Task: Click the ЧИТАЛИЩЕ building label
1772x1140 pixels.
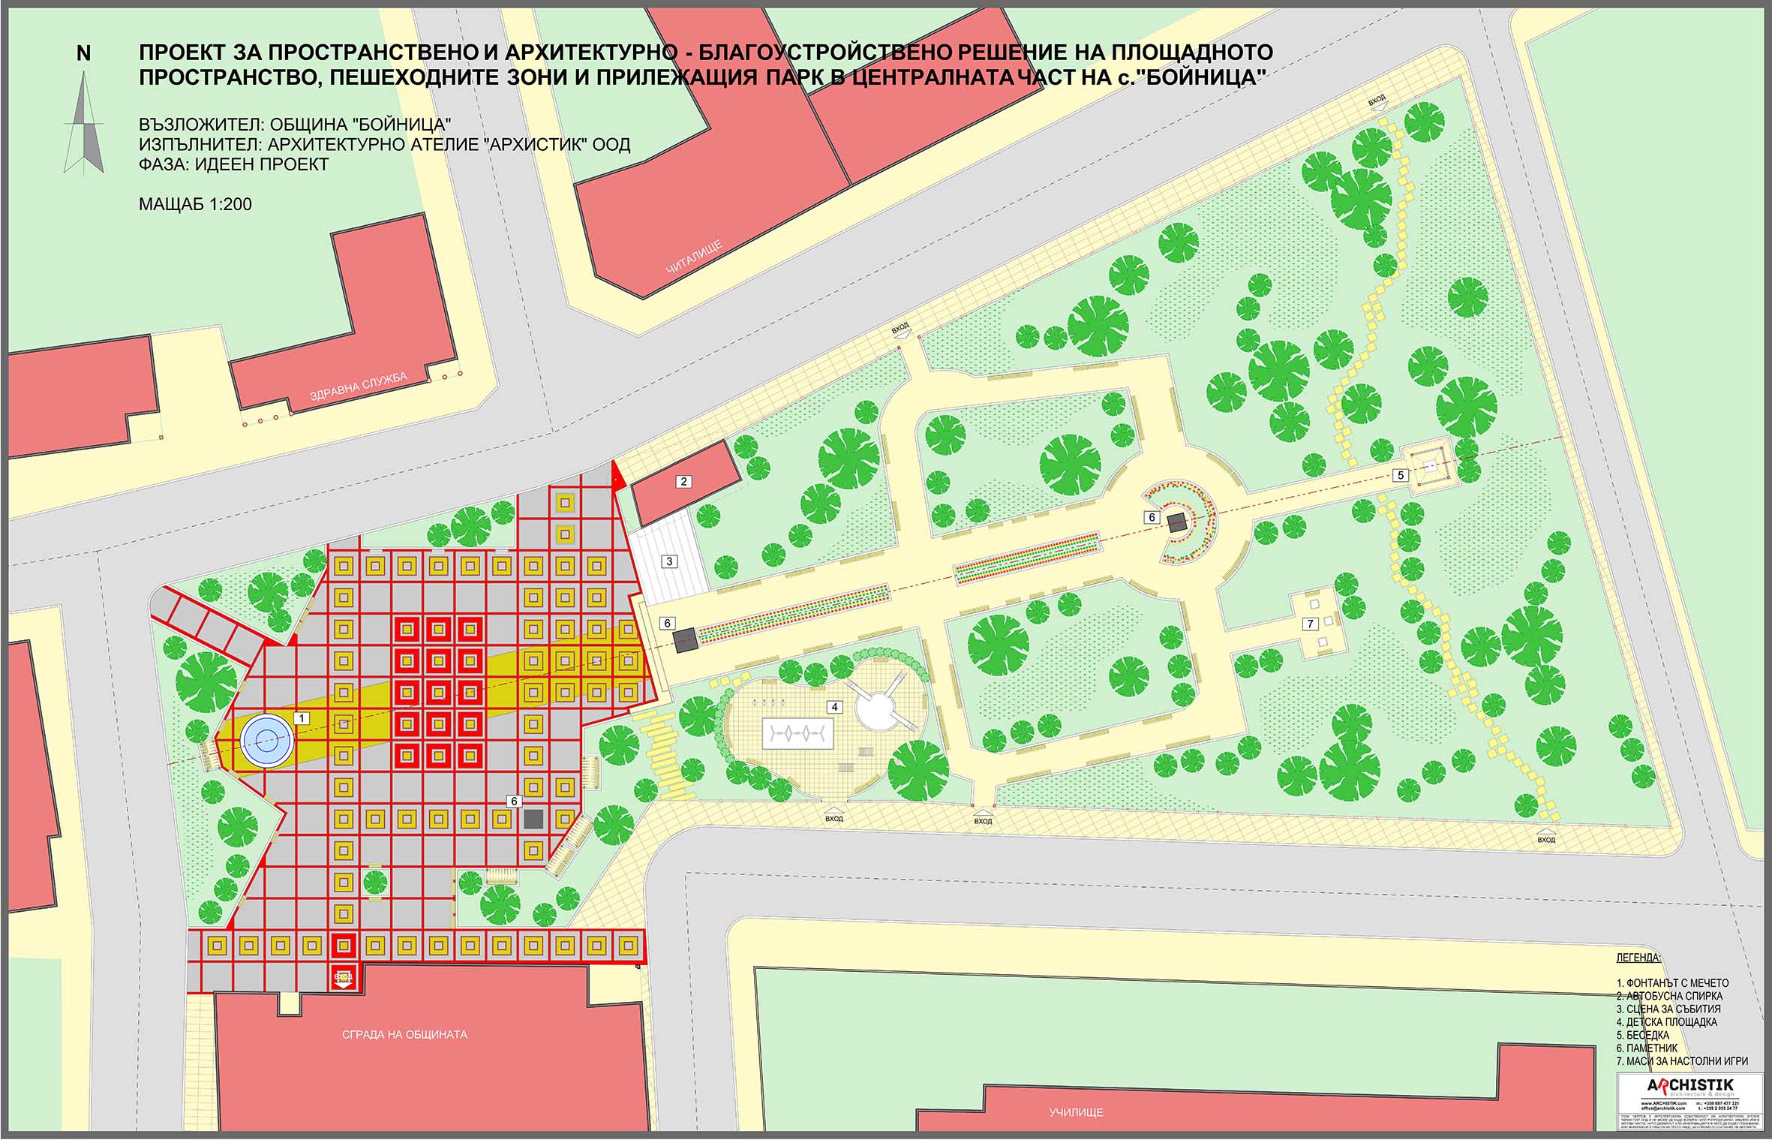Action: coord(694,256)
